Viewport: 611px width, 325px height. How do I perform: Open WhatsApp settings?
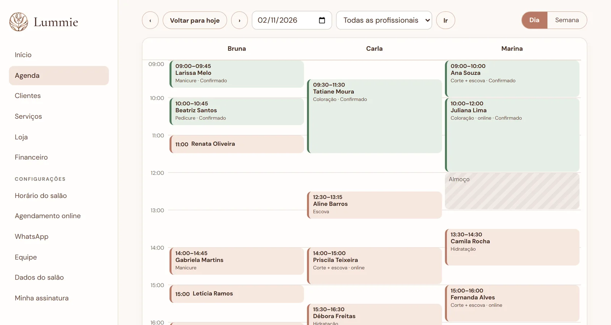(59, 237)
